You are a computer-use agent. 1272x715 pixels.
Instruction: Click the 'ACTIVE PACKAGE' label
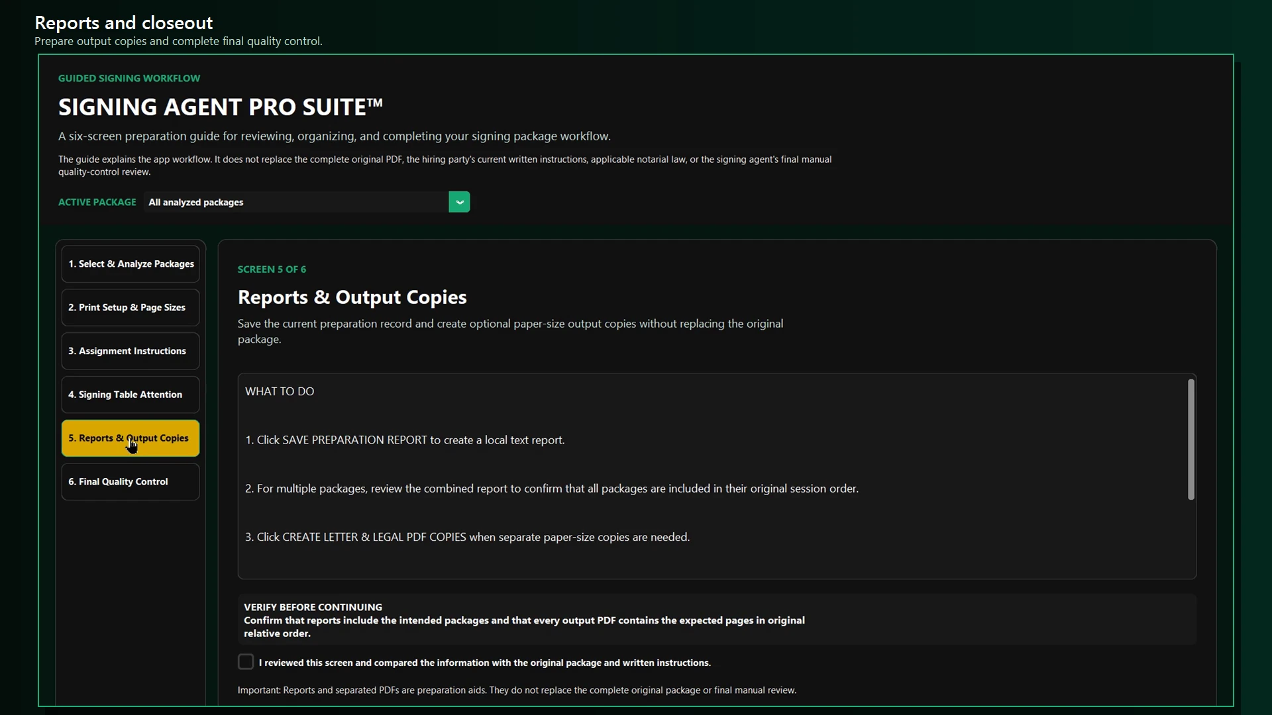[x=97, y=202]
